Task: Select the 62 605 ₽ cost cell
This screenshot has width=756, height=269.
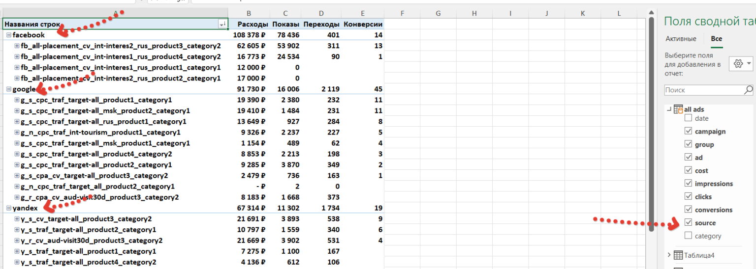Action: 249,46
